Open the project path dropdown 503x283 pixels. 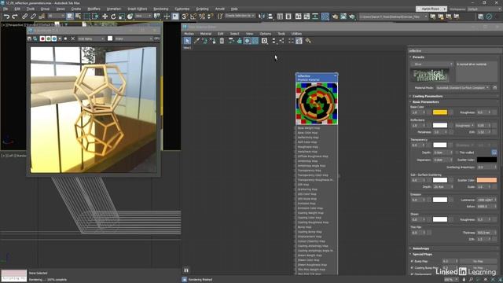click(x=393, y=17)
